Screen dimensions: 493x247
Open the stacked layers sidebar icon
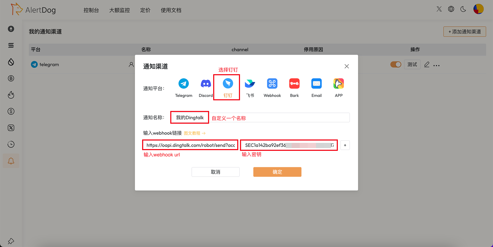click(x=11, y=45)
